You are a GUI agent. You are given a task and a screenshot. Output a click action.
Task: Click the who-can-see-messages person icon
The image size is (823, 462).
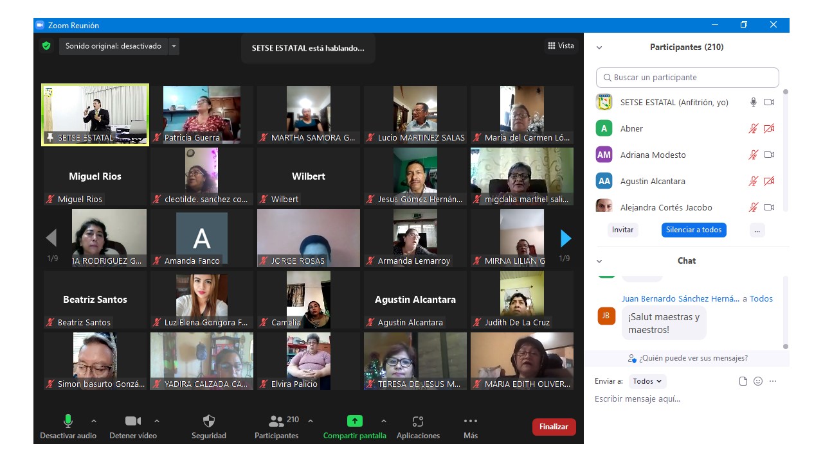pos(632,358)
